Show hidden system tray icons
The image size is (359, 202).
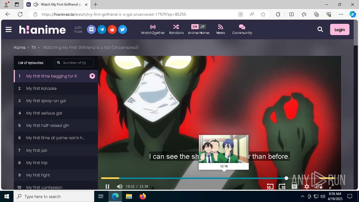coord(302,196)
